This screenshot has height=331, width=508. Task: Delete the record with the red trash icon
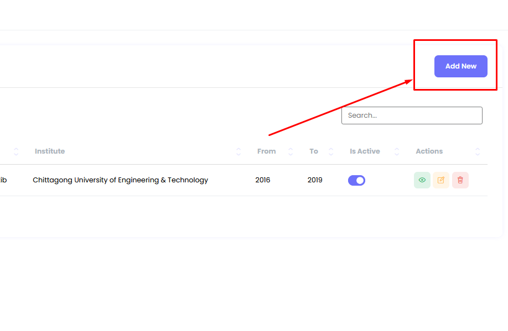[x=460, y=180]
